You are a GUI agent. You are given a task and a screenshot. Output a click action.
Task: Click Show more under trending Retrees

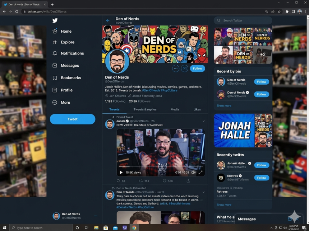point(224,205)
